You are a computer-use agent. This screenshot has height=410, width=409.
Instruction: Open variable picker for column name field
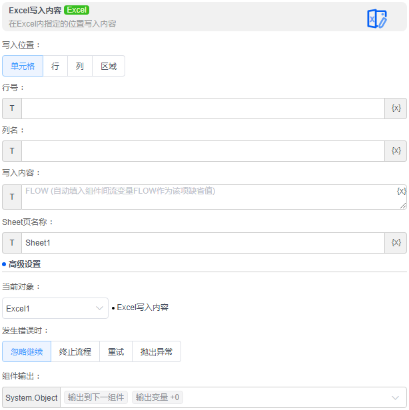click(396, 151)
